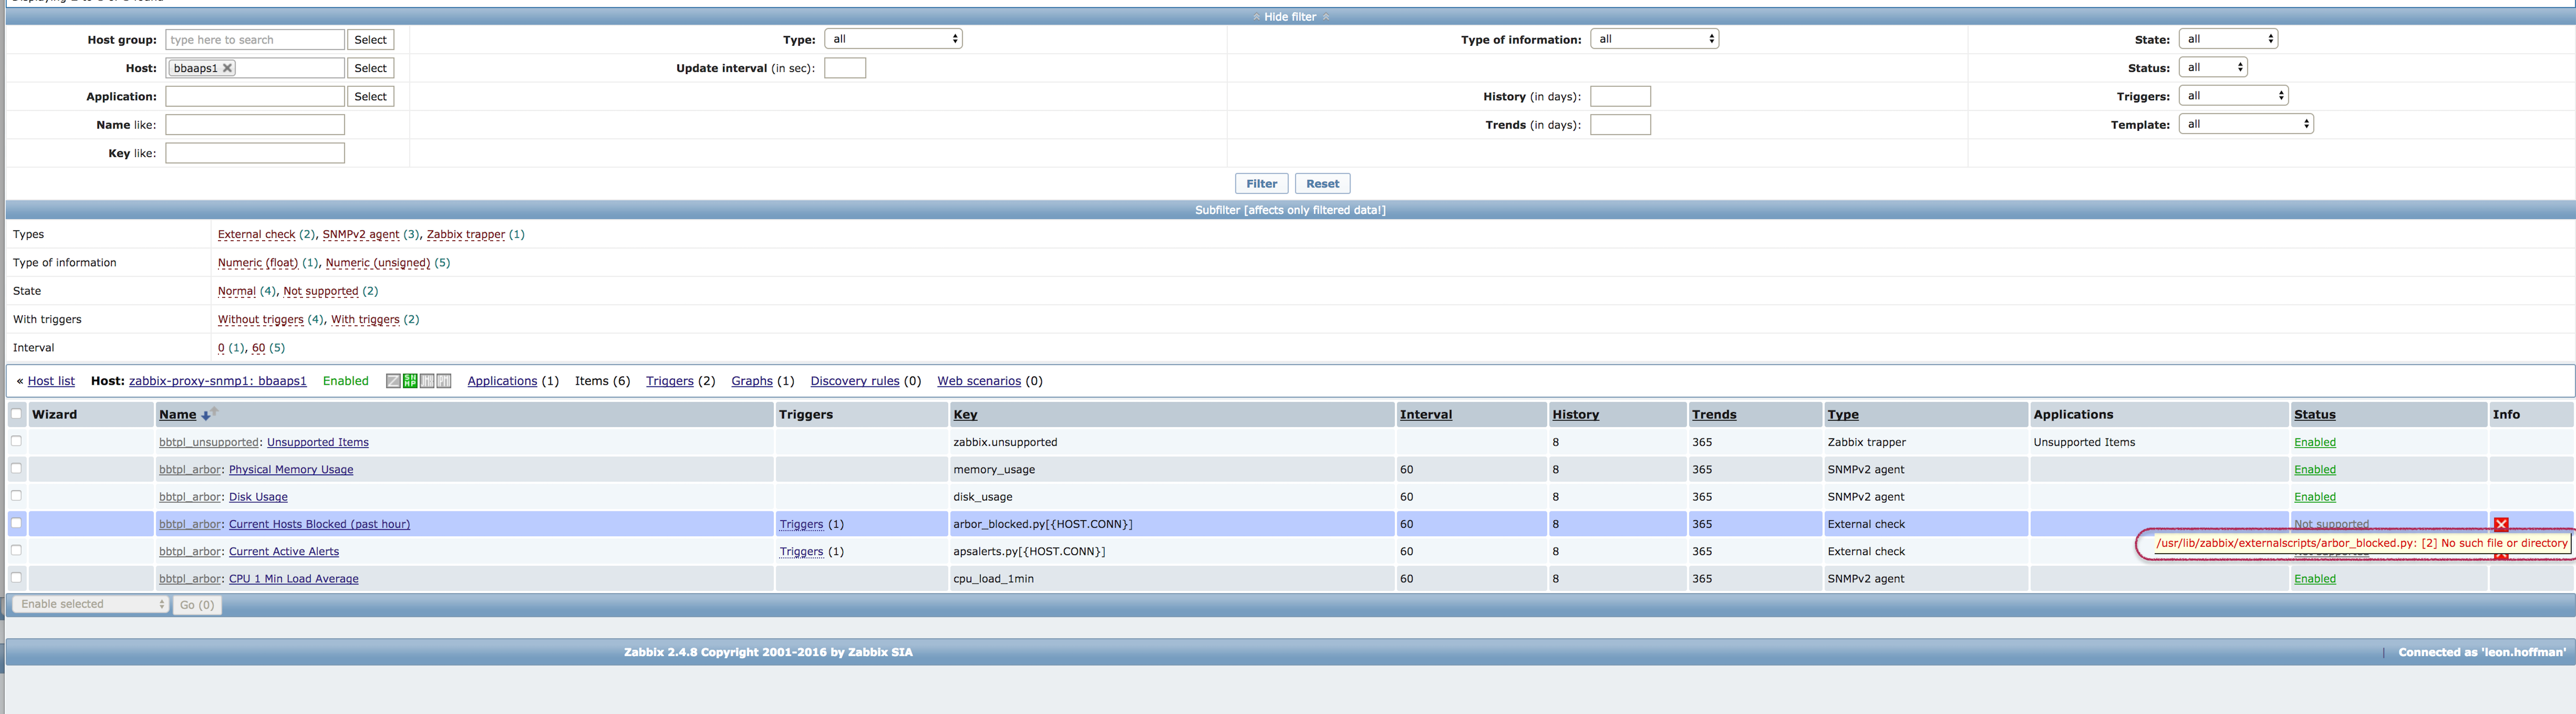The height and width of the screenshot is (714, 2576).
Task: Open the Type of information dropdown
Action: [x=1654, y=39]
